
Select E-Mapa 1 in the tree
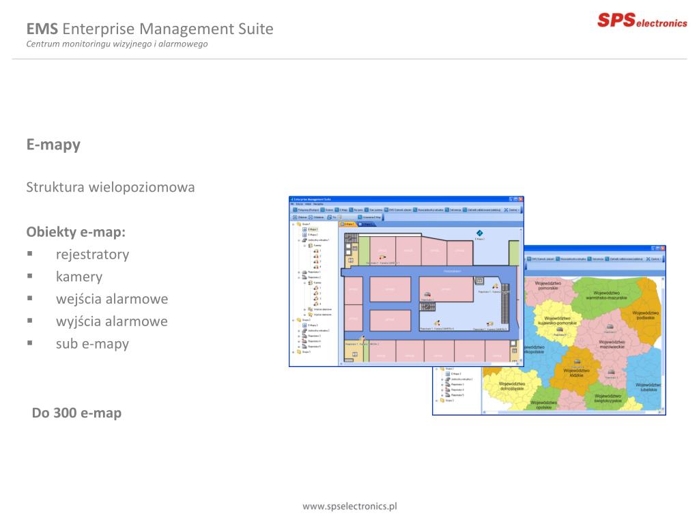coord(311,229)
